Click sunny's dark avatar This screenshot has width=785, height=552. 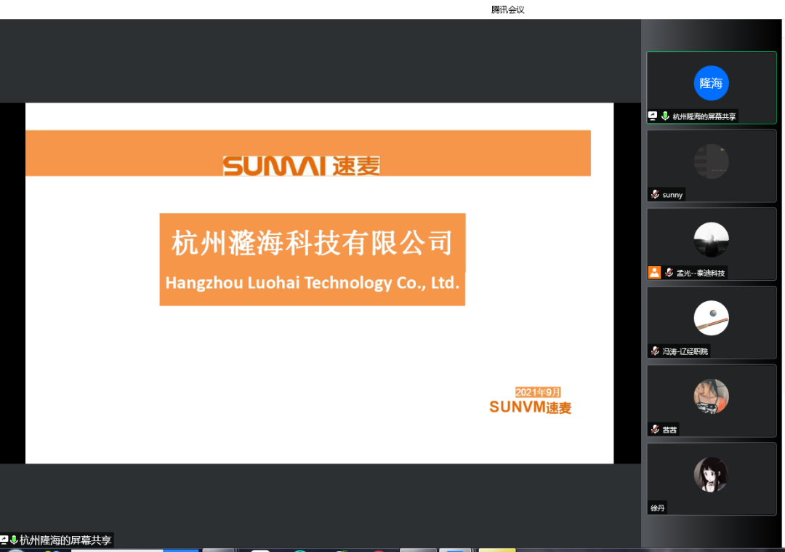coord(711,161)
